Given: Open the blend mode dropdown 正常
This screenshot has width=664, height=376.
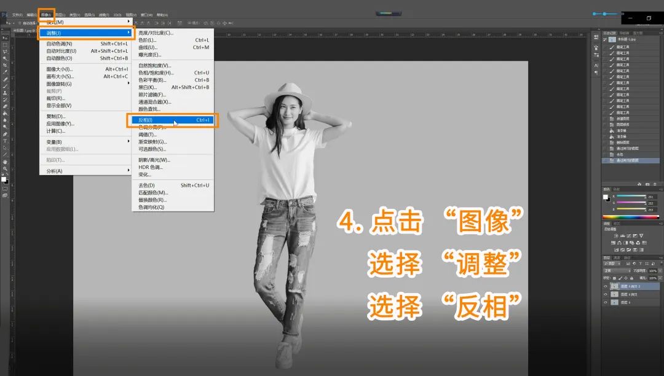Looking at the screenshot, I should (x=617, y=271).
